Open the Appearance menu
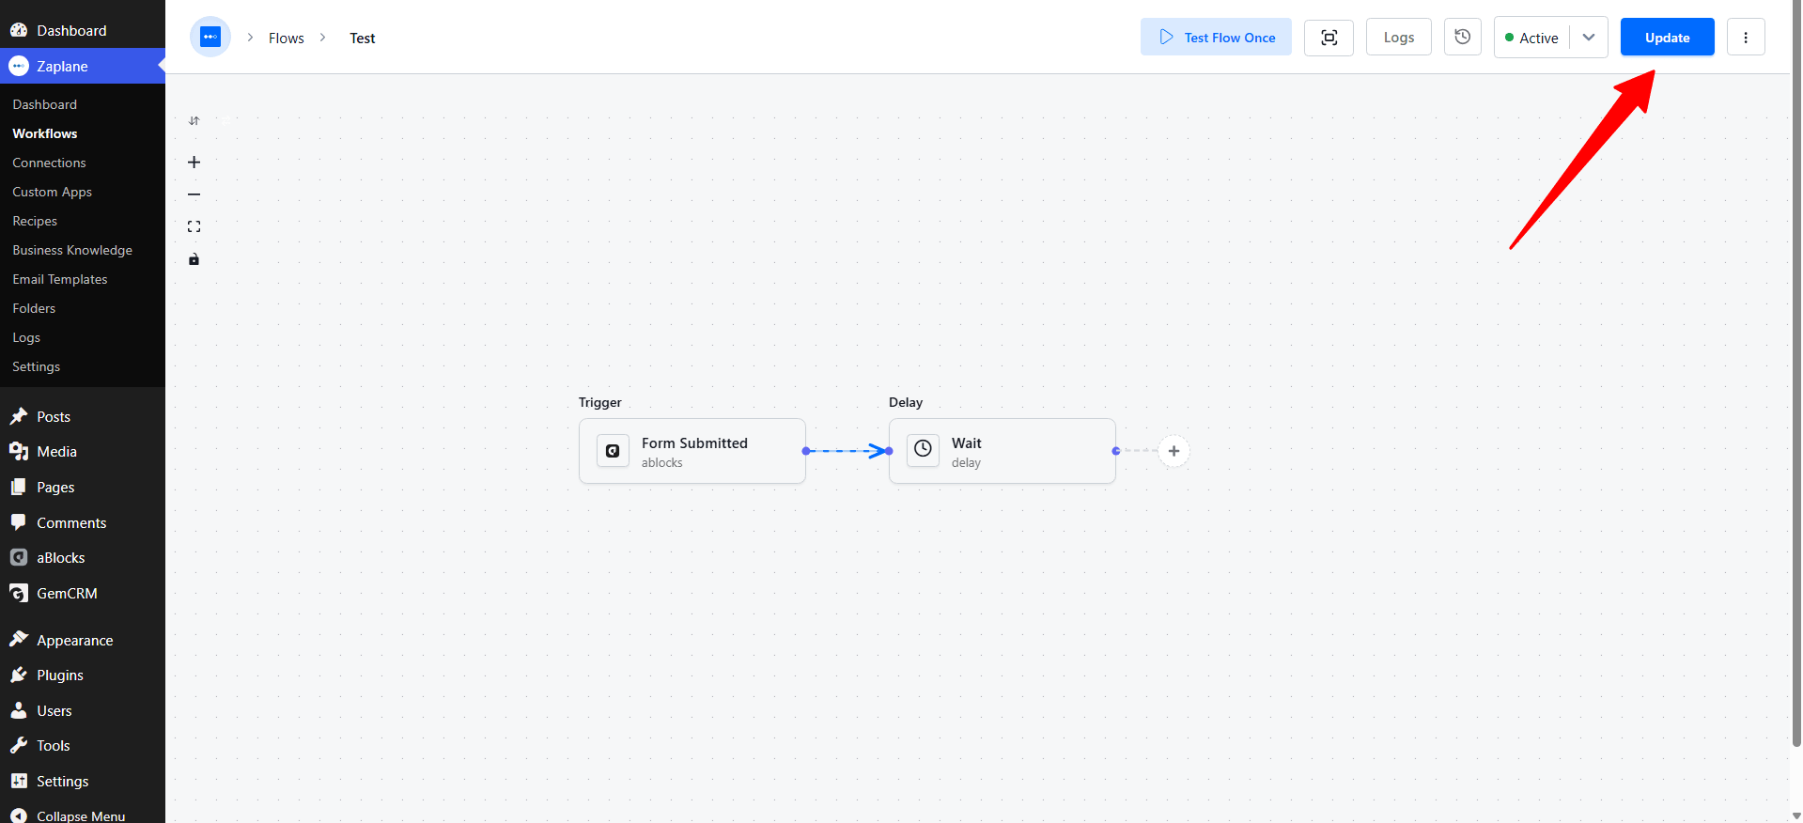Screen dimensions: 1803x823 click(x=83, y=640)
